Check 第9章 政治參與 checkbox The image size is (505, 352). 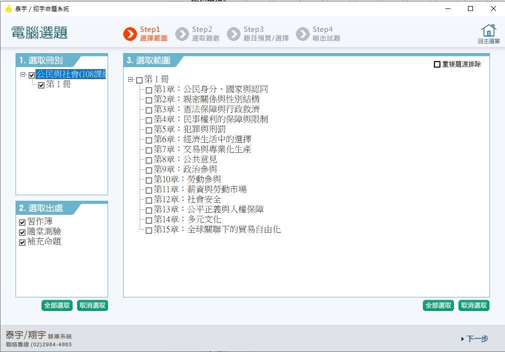(149, 170)
